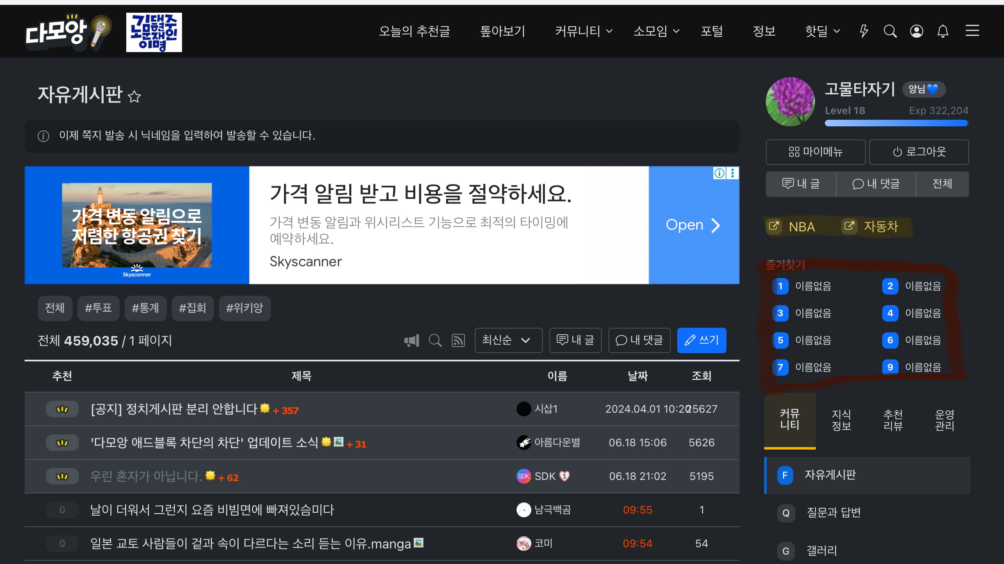Click favorite slot number 1 icon
Viewport: 1004px width, 564px height.
pos(780,286)
